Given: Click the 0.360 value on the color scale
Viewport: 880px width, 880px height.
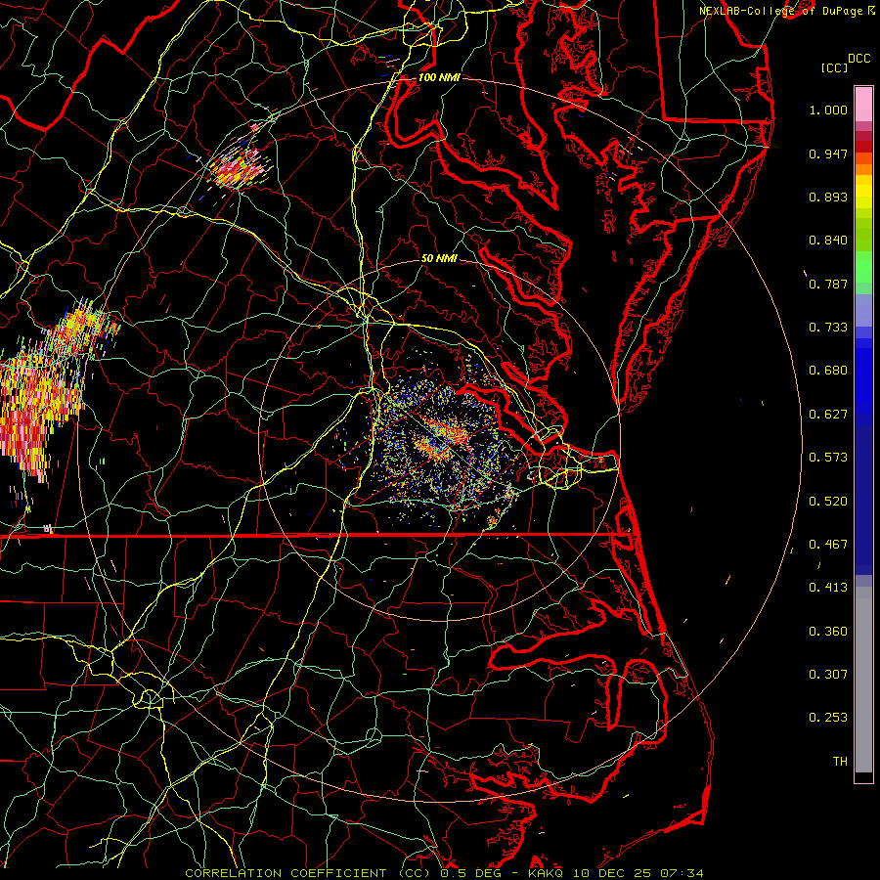Looking at the screenshot, I should 828,632.
